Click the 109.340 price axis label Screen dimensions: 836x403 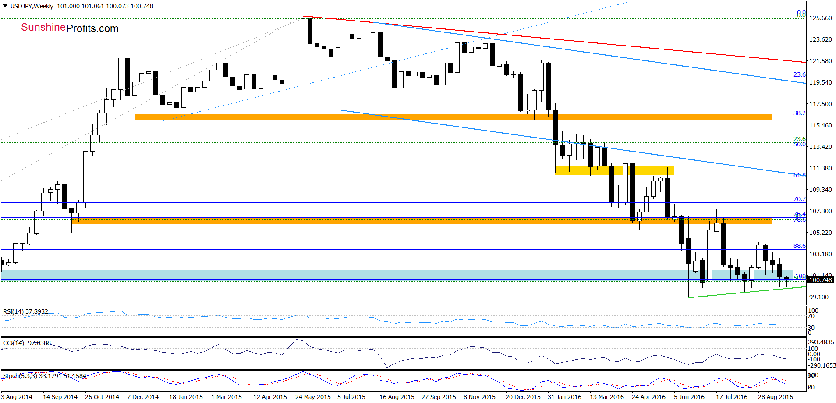coord(821,190)
